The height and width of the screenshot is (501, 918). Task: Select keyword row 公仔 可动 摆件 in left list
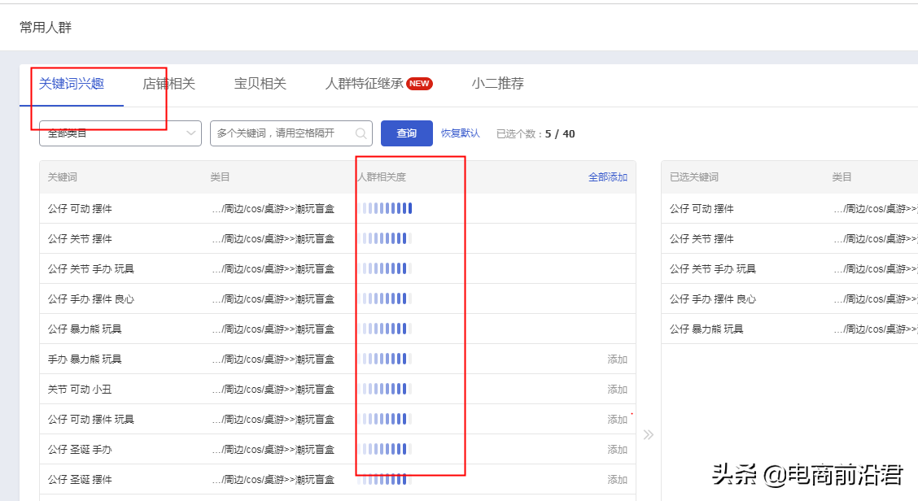tap(338, 208)
